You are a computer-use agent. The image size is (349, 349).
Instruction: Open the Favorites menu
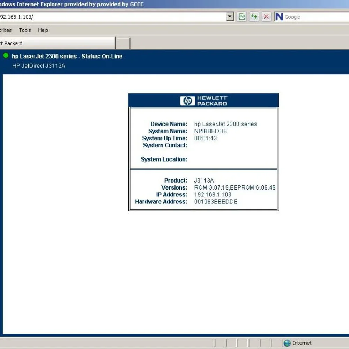[6, 30]
